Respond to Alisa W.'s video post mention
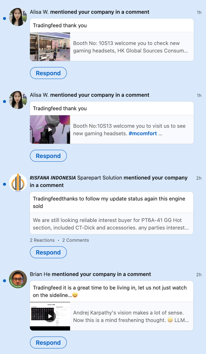 click(48, 156)
